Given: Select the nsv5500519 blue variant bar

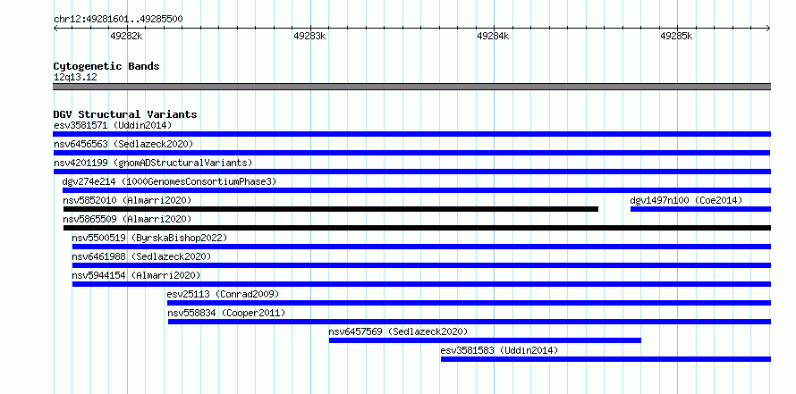Looking at the screenshot, I should click(x=421, y=247).
